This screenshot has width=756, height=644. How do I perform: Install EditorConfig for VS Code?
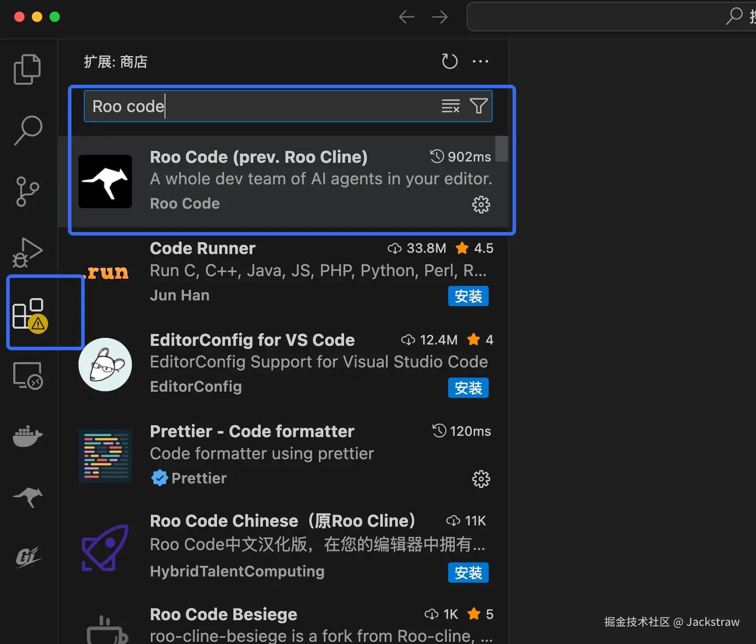pyautogui.click(x=468, y=388)
